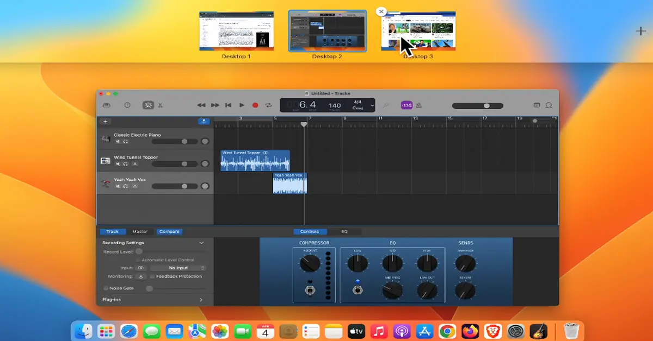
Task: Toggle input monitoring on Wind Tunnel Topper
Action: (134, 163)
